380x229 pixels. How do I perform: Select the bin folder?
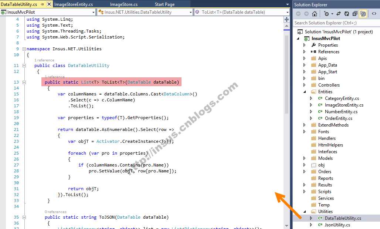click(321, 78)
